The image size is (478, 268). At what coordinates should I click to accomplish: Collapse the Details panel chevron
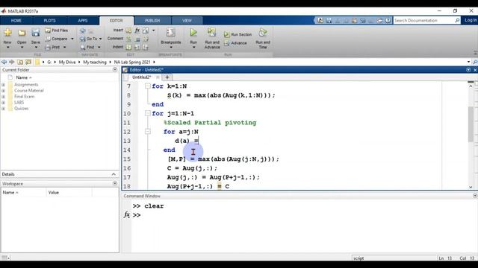(114, 174)
